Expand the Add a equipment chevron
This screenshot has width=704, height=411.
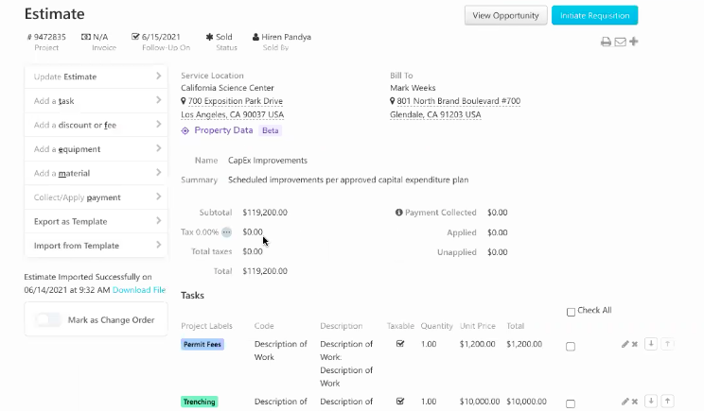[158, 148]
